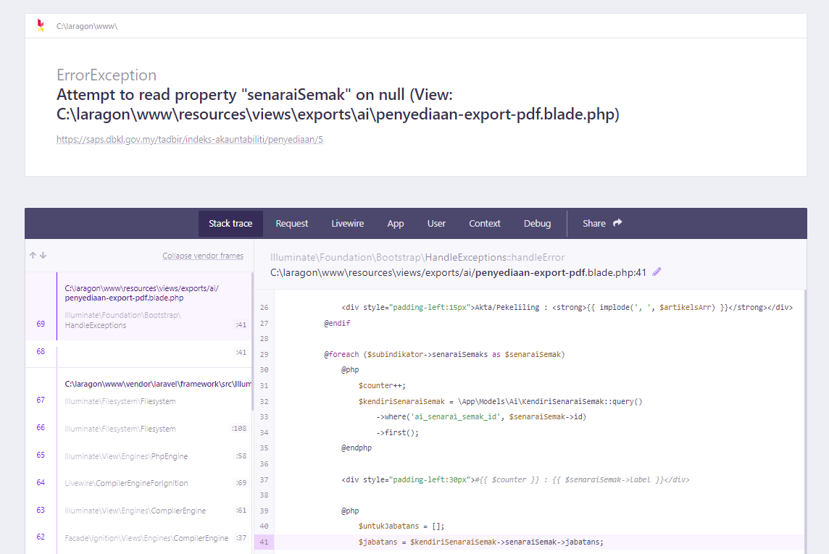829x554 pixels.
Task: Select stack frame 68
Action: point(145,353)
